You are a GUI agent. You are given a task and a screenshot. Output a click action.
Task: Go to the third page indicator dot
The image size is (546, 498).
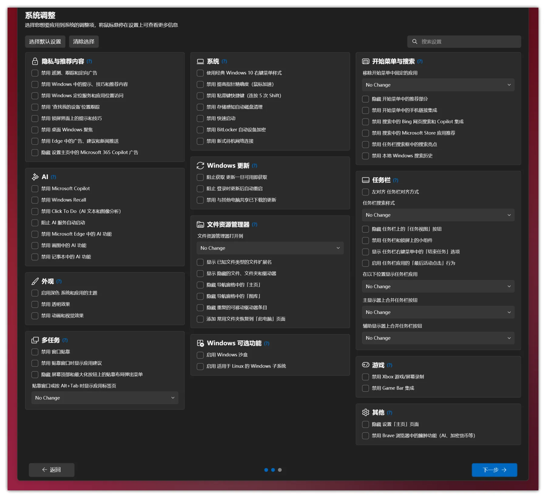pyautogui.click(x=280, y=470)
